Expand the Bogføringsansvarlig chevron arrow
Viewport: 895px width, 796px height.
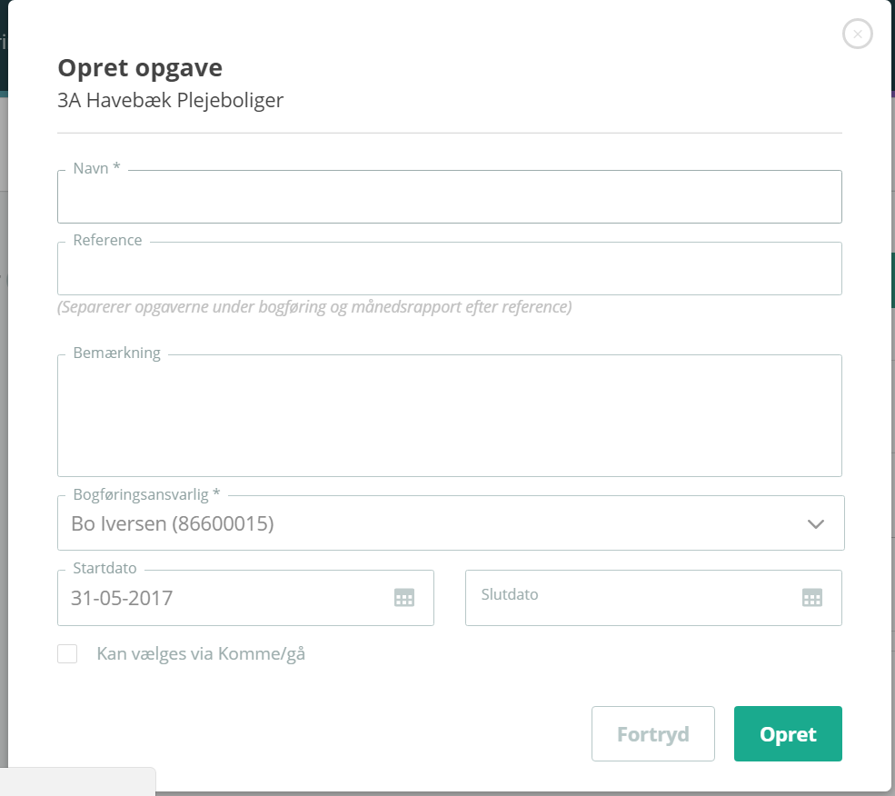pos(816,523)
